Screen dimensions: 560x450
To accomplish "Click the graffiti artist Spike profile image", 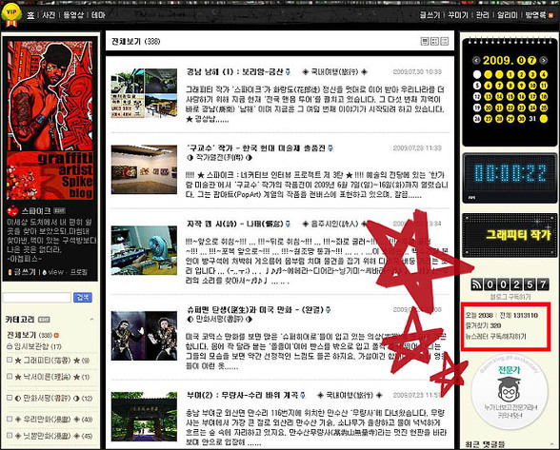I will (50, 120).
